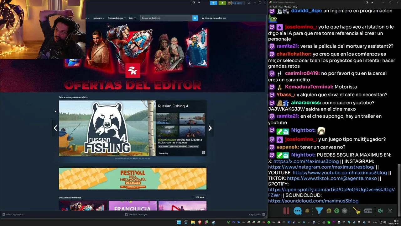Open Windows Start button on taskbar
The height and width of the screenshot is (226, 401).
tap(179, 222)
